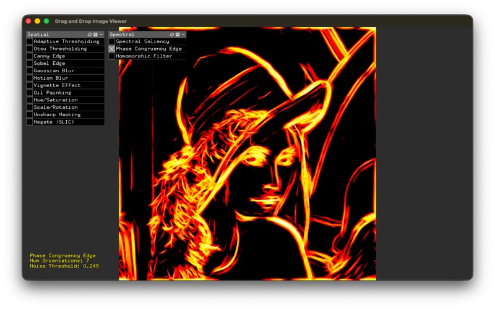Turn on the Gaussian Blur checkbox
The height and width of the screenshot is (309, 495).
point(30,70)
